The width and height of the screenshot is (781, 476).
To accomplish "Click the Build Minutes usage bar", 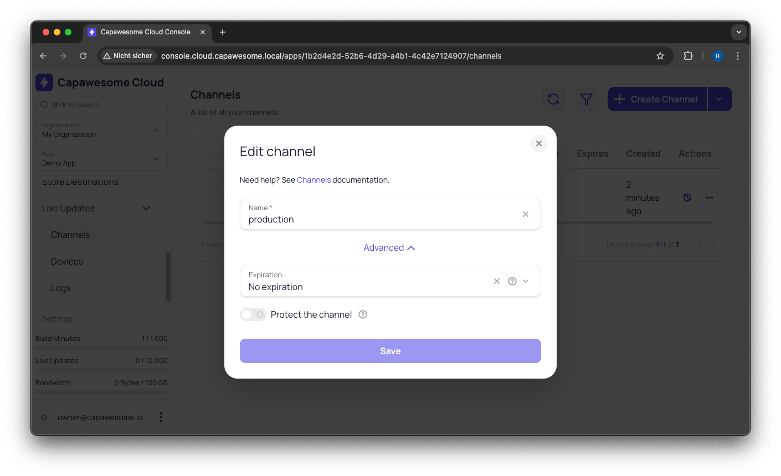I will 101,346.
